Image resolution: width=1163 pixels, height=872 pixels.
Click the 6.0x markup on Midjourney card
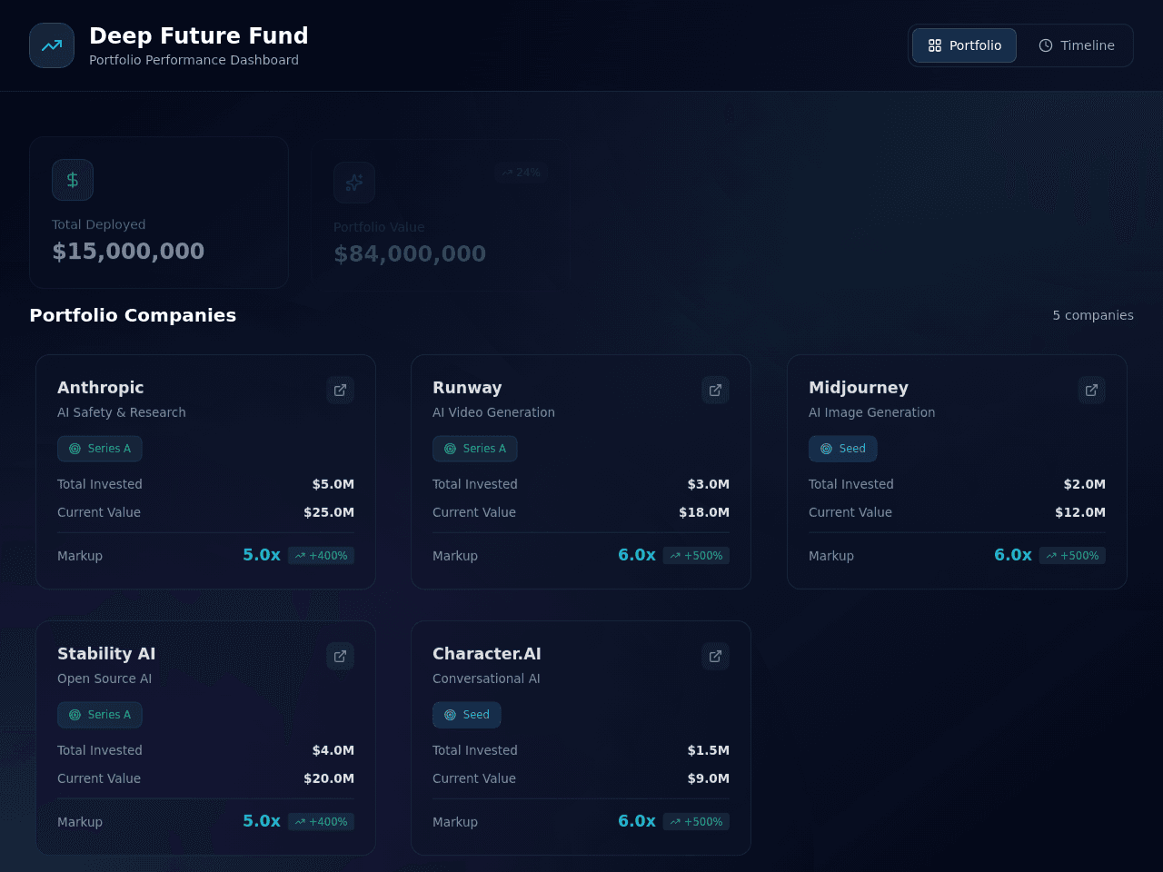tap(1013, 555)
